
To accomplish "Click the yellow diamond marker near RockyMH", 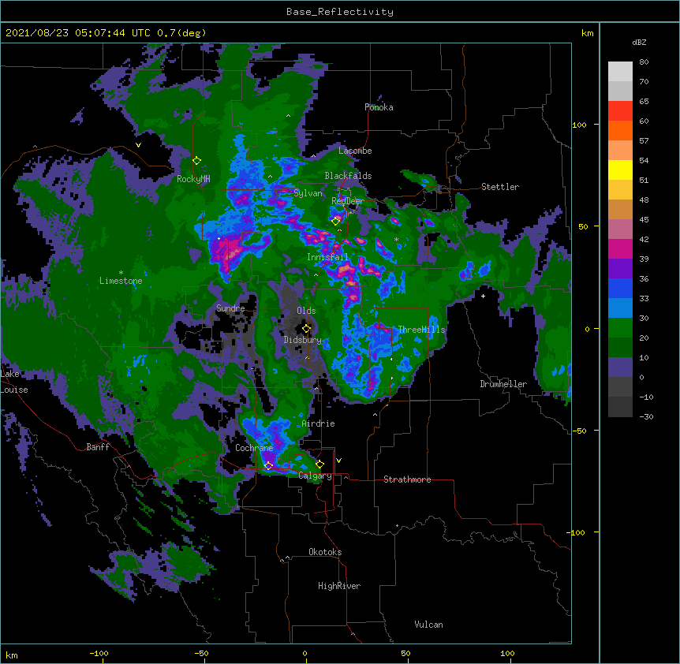I will click(196, 161).
